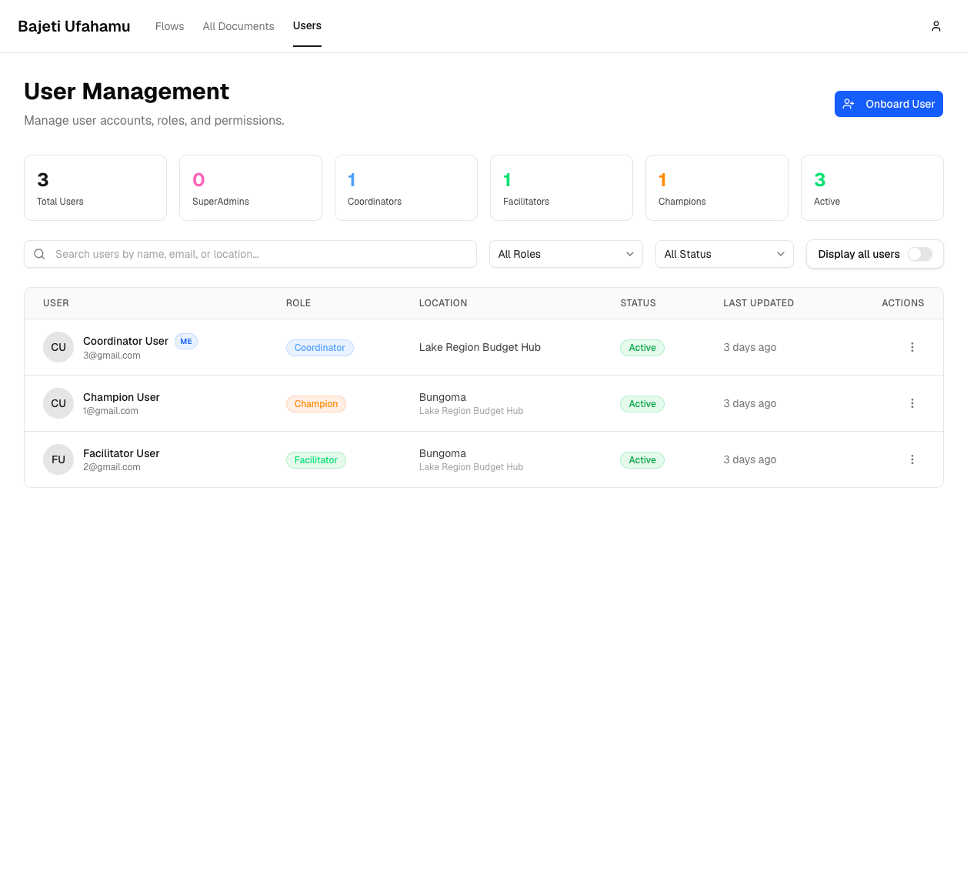The width and height of the screenshot is (967, 885).
Task: Click the SuperAdmins stat card
Action: pyautogui.click(x=251, y=188)
